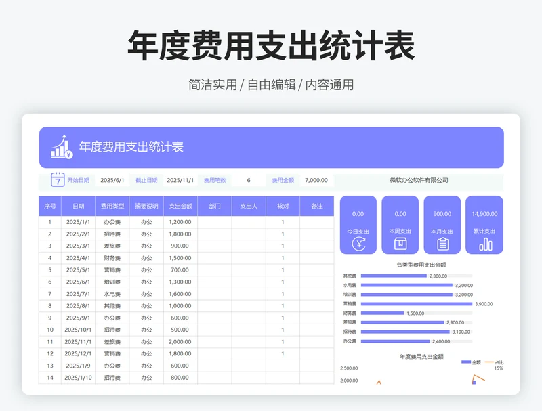This screenshot has width=542, height=411.
Task: Click the chart-with-yen icon in the banner
Action: pos(62,147)
